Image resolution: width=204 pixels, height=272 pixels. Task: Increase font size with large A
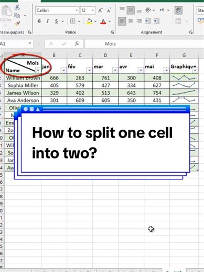tap(100, 10)
